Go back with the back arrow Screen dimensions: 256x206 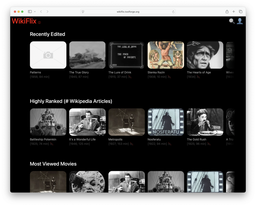pyautogui.click(x=41, y=11)
